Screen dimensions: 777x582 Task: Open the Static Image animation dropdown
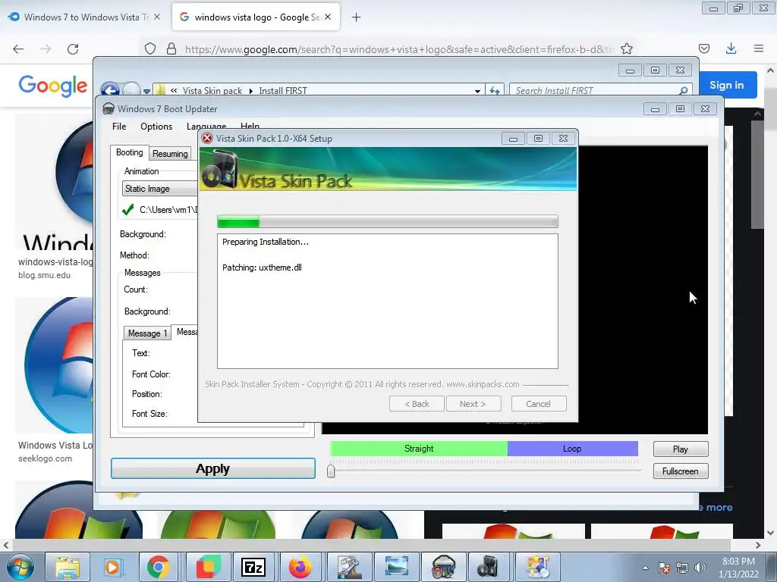[x=160, y=189]
